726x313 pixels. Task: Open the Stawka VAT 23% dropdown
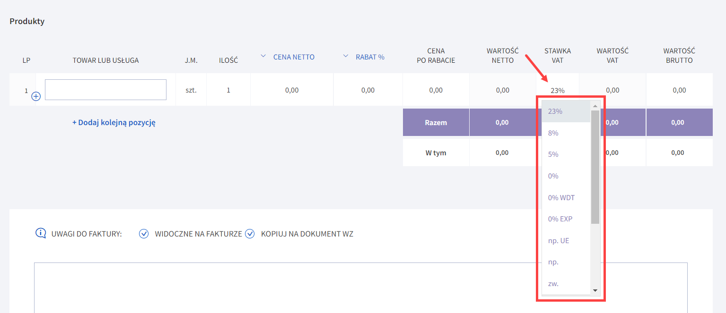tap(557, 91)
